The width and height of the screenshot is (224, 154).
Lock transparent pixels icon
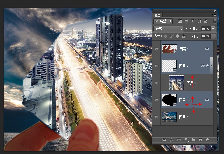pos(166,36)
